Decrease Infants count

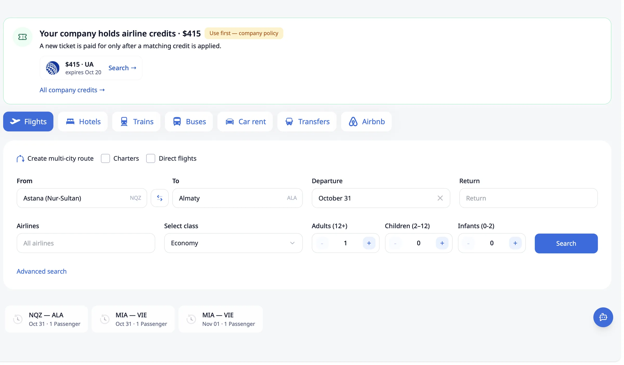(468, 243)
